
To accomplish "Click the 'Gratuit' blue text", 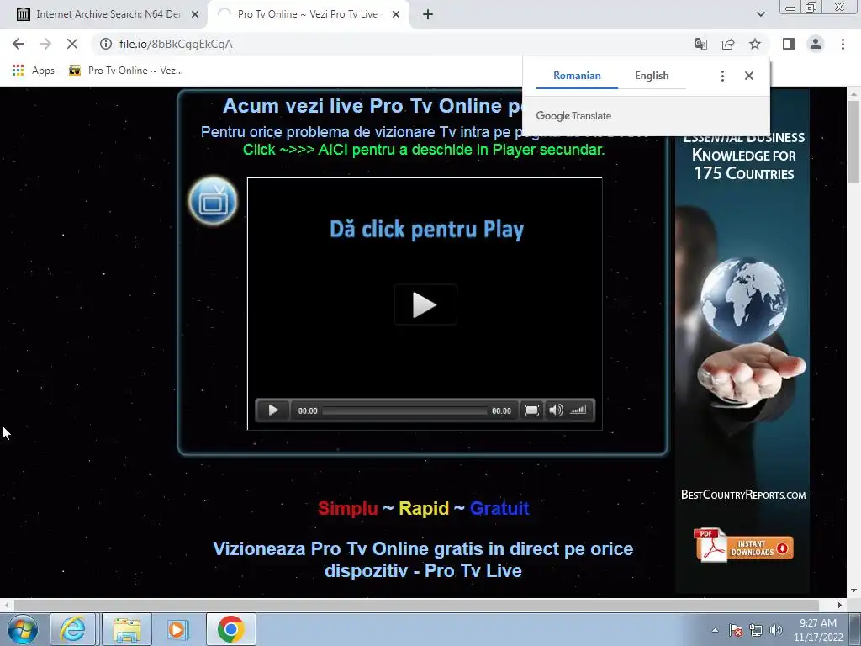I will (499, 508).
